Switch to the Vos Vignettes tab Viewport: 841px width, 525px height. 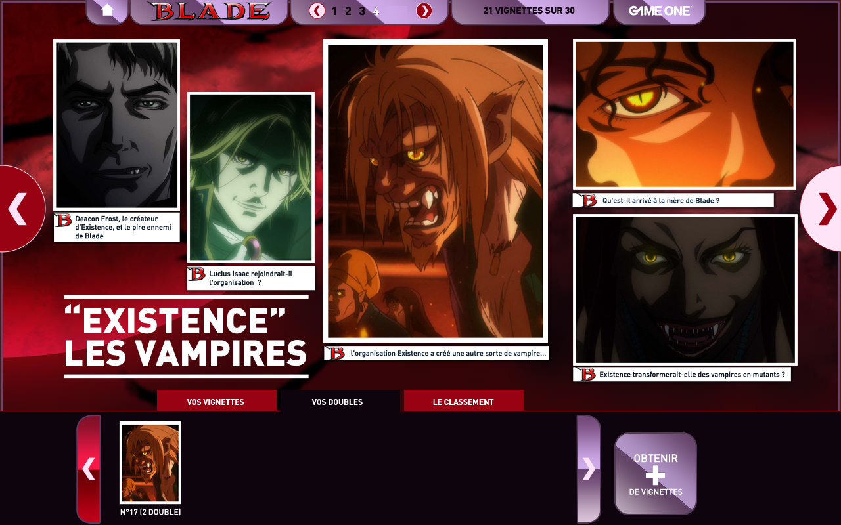[216, 402]
